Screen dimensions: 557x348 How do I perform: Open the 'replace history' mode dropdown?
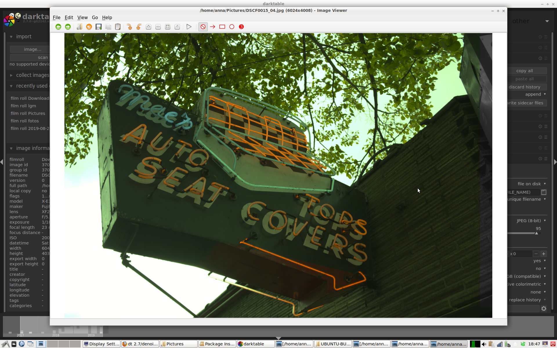(x=528, y=300)
